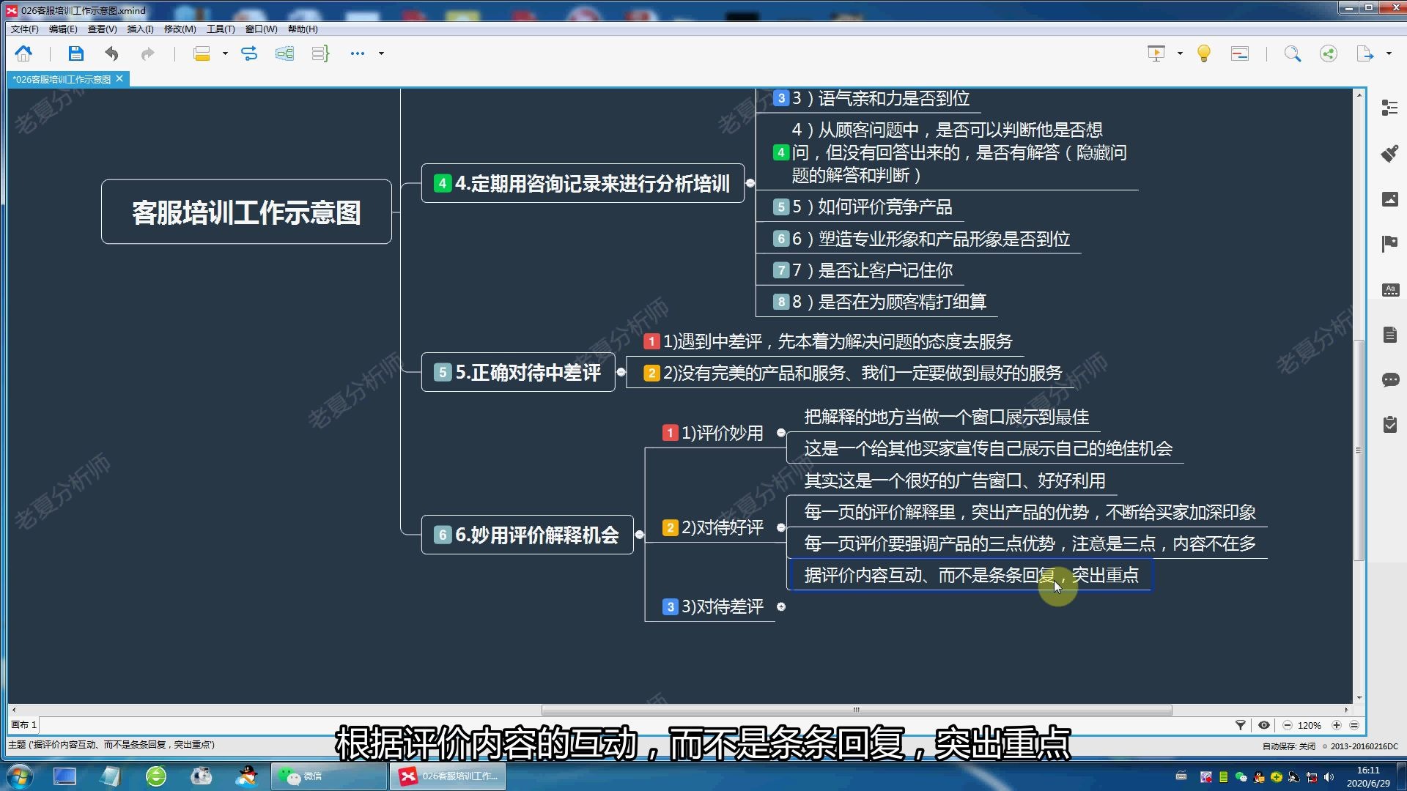The image size is (1407, 791).
Task: Click the actual-size zoom icon beside the plus
Action: click(1354, 725)
